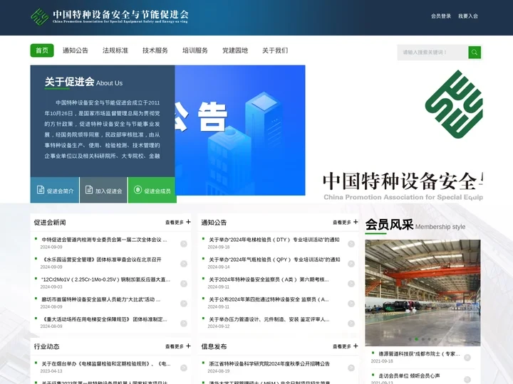The width and height of the screenshot is (513, 384).
Task: Click arrow circle beside 重大活动场所在用电梯 news
Action: [x=184, y=324]
